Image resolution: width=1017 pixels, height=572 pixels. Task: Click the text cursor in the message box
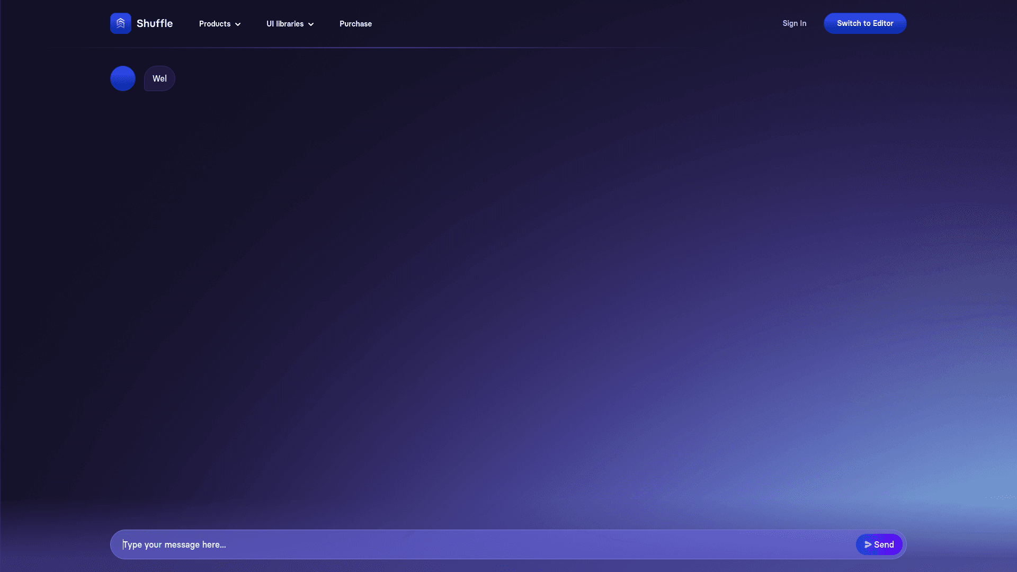coord(123,544)
